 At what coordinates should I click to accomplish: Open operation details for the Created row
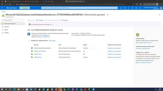(114, 57)
